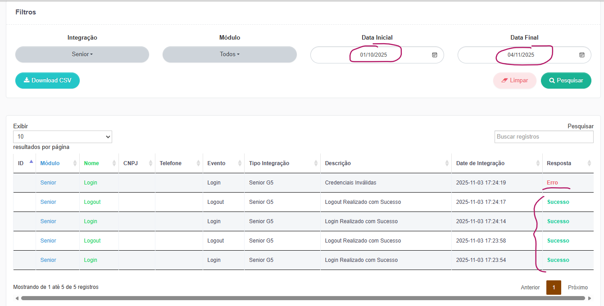This screenshot has height=306, width=604.
Task: Click into the Buscar registros search field
Action: [x=544, y=137]
